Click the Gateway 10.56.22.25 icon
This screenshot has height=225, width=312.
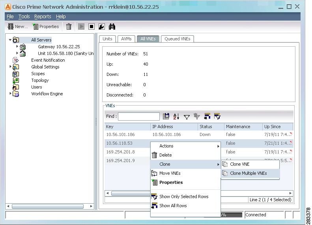22,47
